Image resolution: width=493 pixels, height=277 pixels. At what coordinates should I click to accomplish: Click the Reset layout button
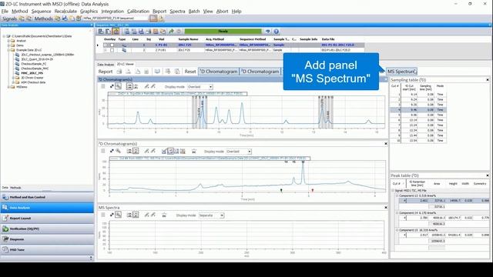pyautogui.click(x=190, y=72)
